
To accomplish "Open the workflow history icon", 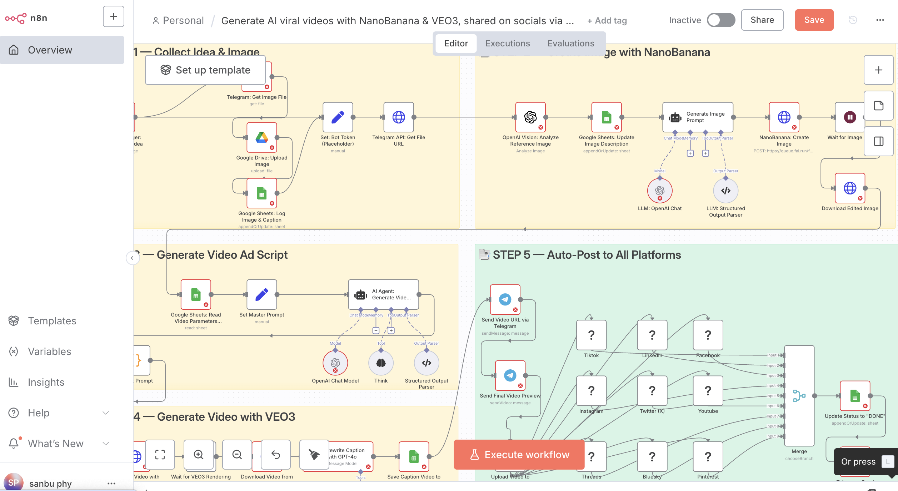I will (853, 20).
